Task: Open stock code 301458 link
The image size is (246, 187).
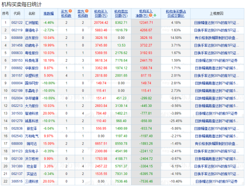Action: click(x=17, y=45)
